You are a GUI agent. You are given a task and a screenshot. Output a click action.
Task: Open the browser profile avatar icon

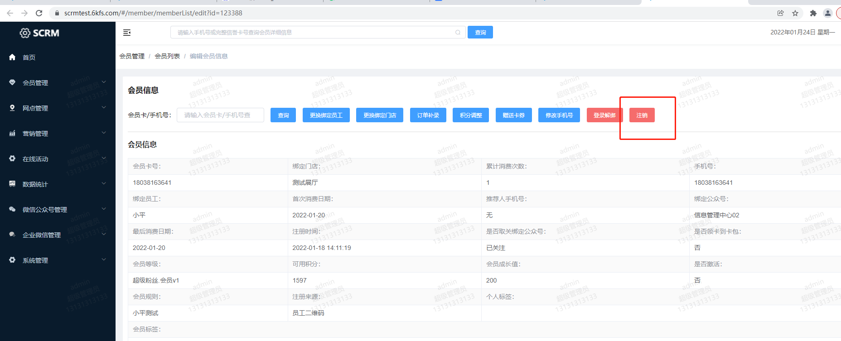828,13
